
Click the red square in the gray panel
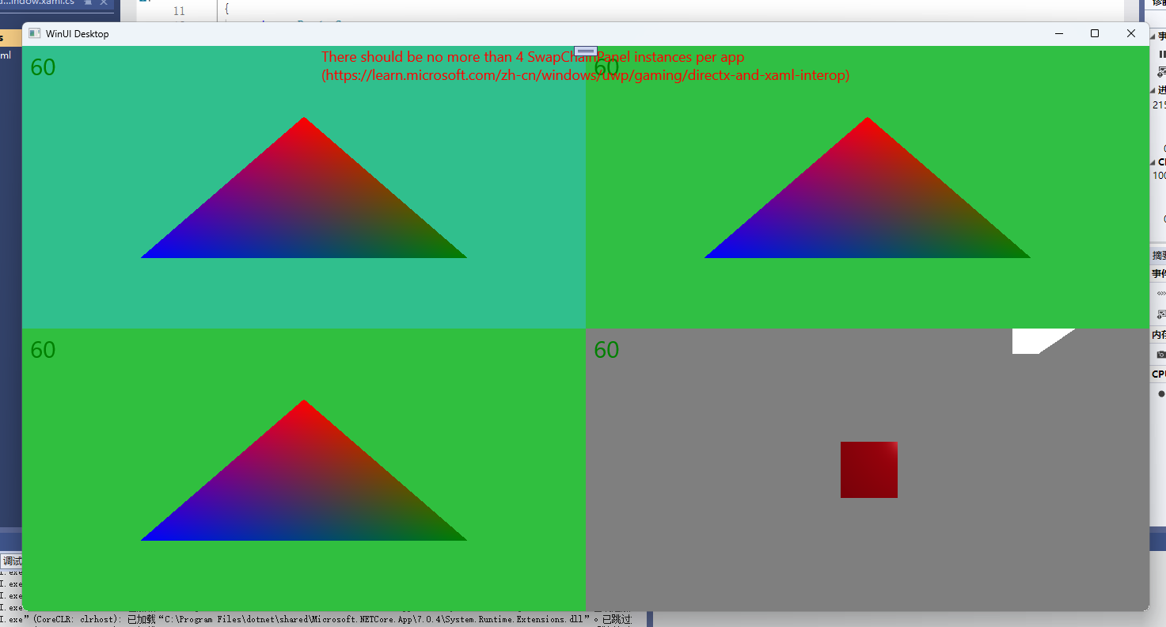868,469
